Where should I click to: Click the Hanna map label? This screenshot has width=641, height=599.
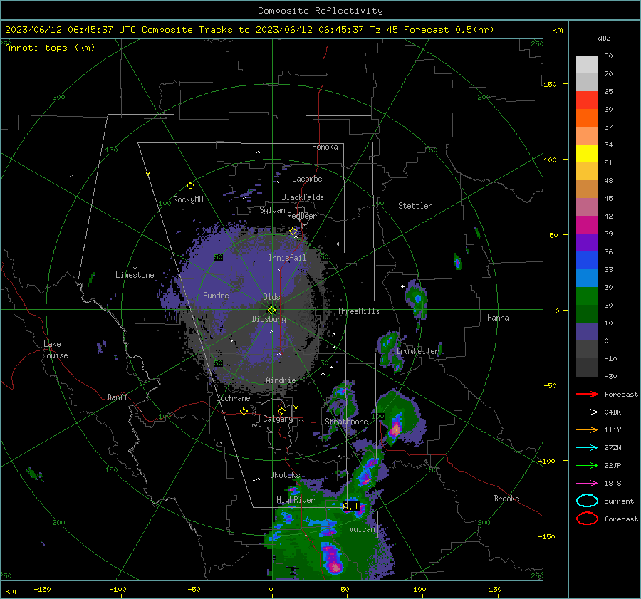pos(498,318)
